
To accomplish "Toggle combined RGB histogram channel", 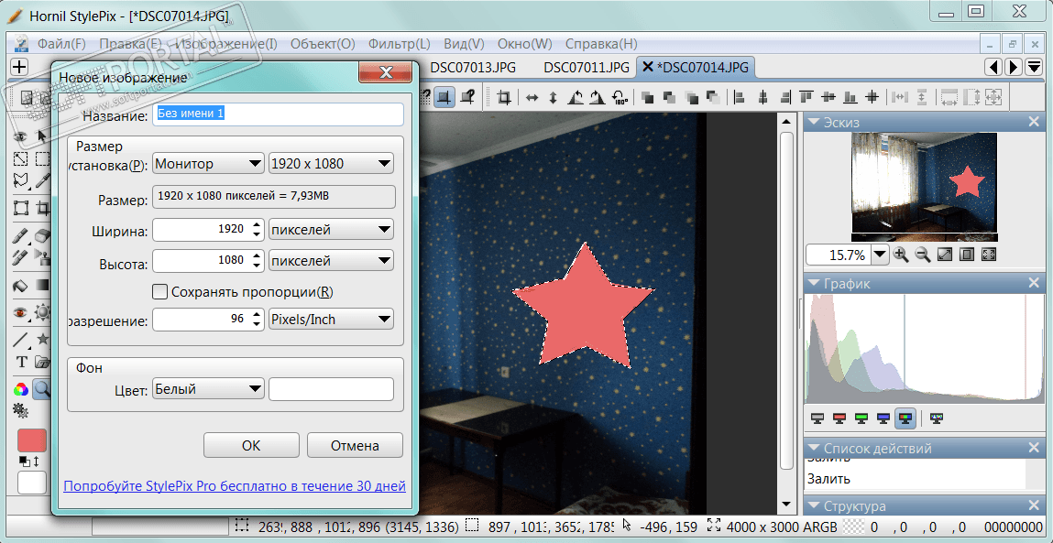I will pyautogui.click(x=905, y=418).
